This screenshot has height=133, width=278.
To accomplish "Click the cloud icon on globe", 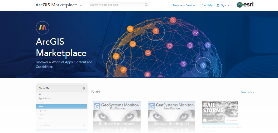I will [x=148, y=53].
